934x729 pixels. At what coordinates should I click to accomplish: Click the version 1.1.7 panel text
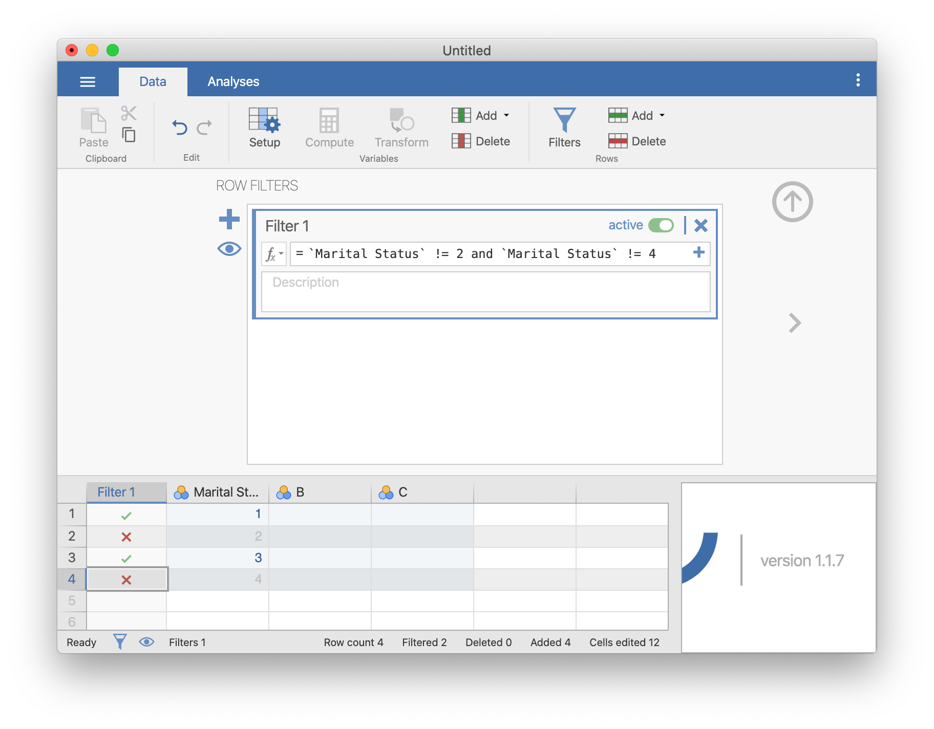(x=802, y=561)
